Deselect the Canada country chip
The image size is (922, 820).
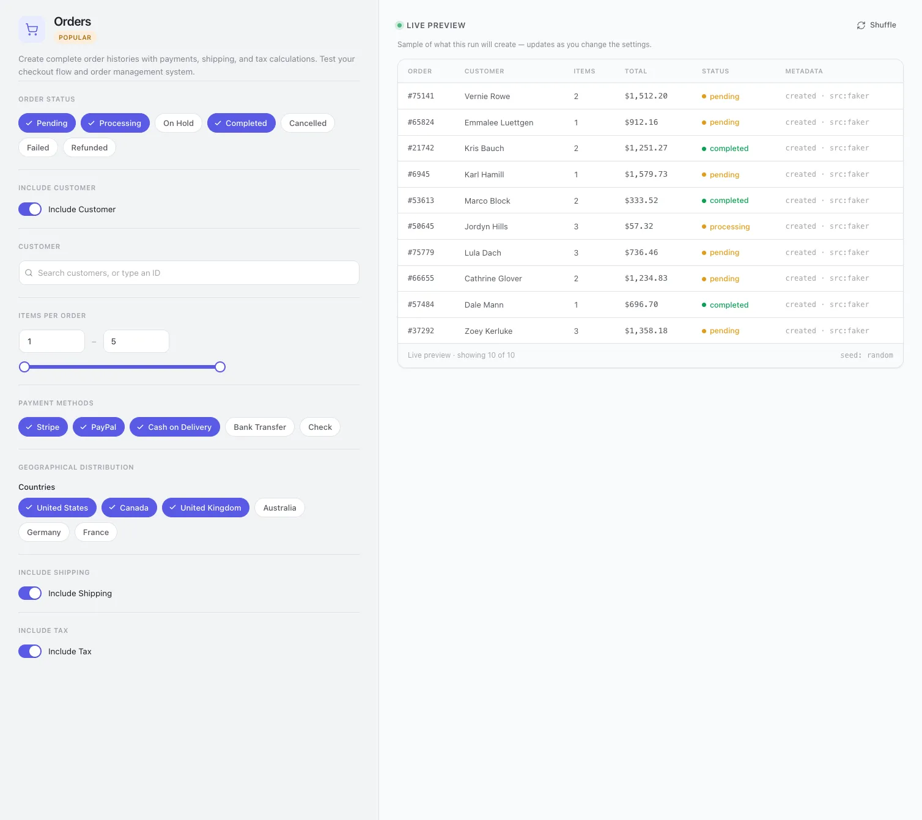[129, 508]
